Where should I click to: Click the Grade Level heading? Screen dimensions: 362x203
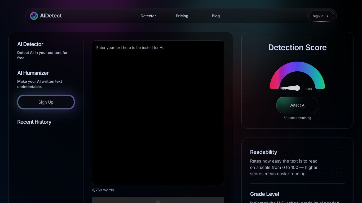pyautogui.click(x=264, y=194)
